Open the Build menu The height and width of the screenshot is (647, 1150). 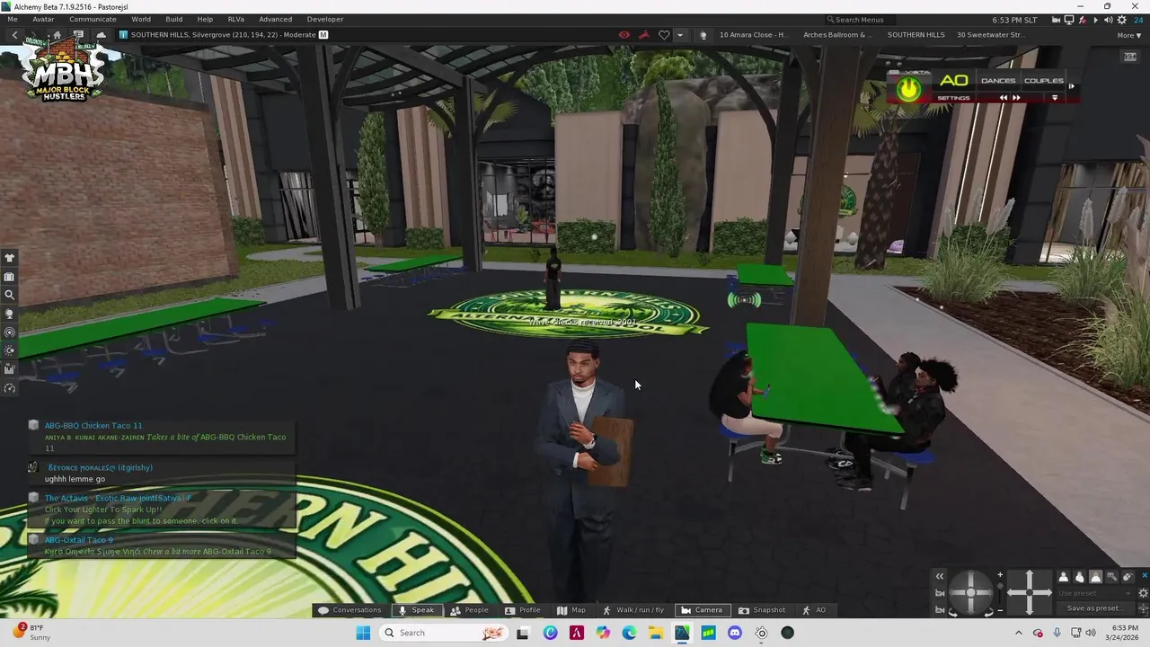[x=174, y=19]
